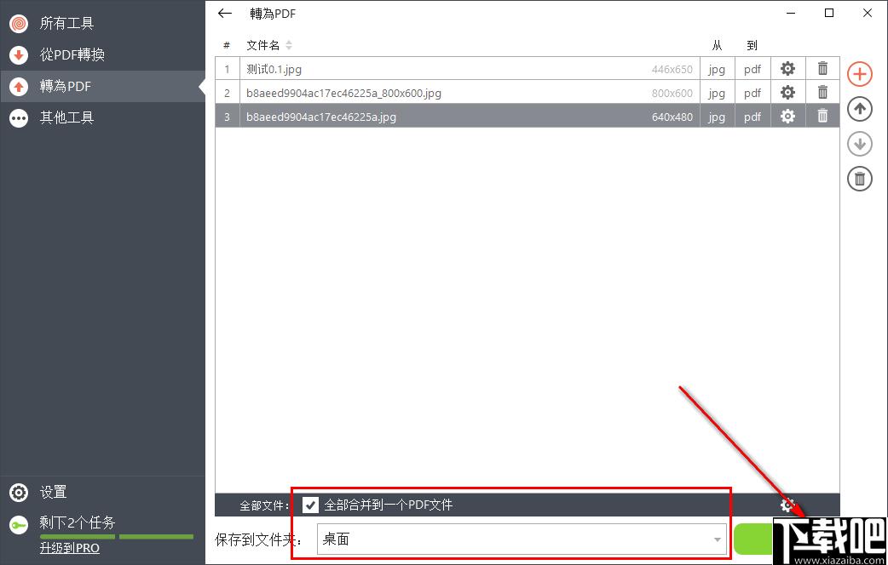
Task: Close the converter window
Action: (x=867, y=13)
